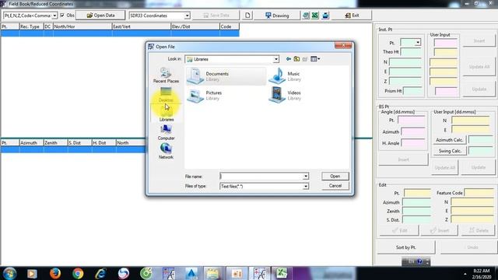Click the Prism Ht input field
Viewport: 498px width, 280px height.
tap(412, 91)
